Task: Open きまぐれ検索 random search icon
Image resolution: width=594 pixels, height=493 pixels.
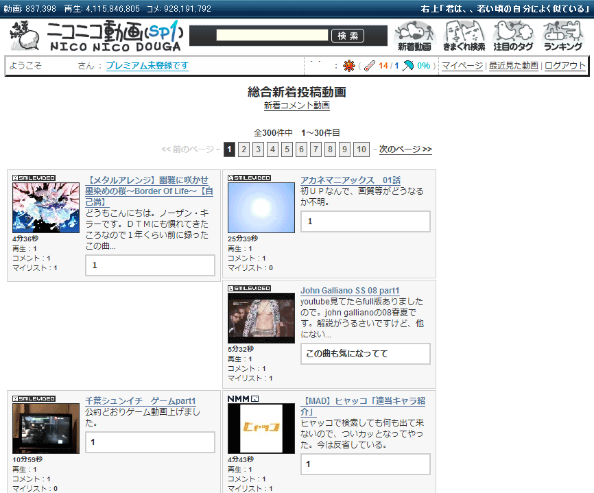Action: [464, 36]
